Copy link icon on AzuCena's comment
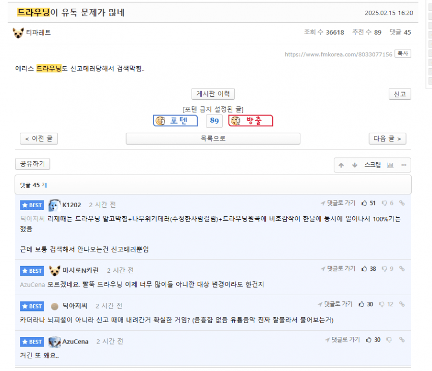This screenshot has height=371, width=432. [402, 340]
